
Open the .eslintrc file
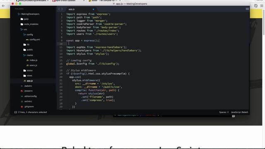click(x=28, y=101)
